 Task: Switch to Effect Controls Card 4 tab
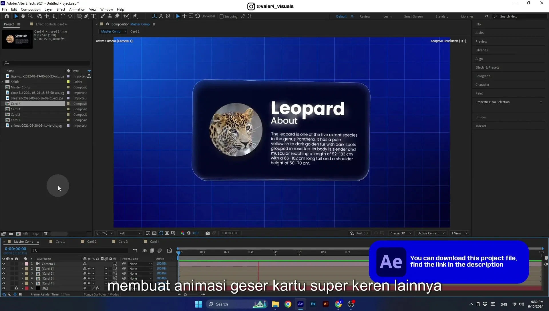tap(51, 24)
